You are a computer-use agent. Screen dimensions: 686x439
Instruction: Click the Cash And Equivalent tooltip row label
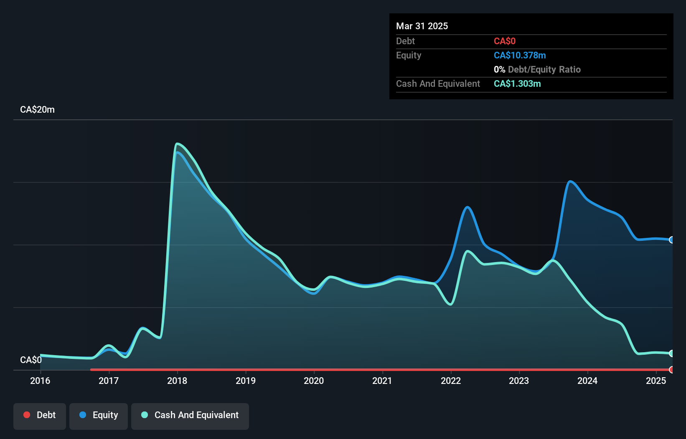click(x=438, y=83)
